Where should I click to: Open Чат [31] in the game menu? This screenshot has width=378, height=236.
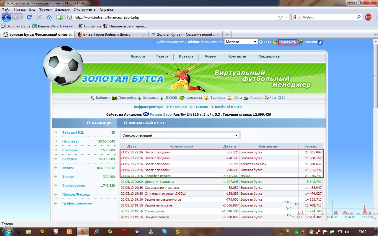pyautogui.click(x=277, y=98)
